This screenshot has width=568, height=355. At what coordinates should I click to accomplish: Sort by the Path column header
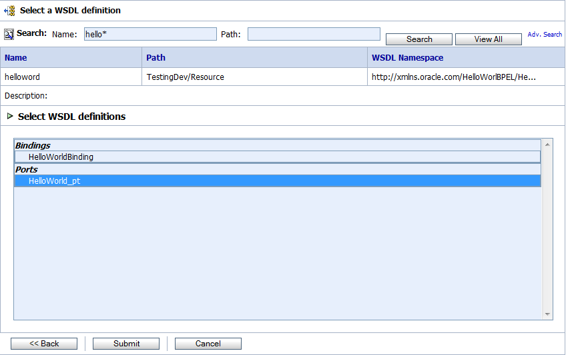[156, 58]
